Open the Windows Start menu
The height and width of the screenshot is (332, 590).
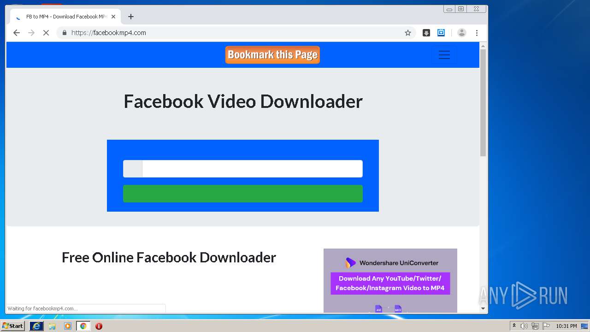(x=13, y=326)
